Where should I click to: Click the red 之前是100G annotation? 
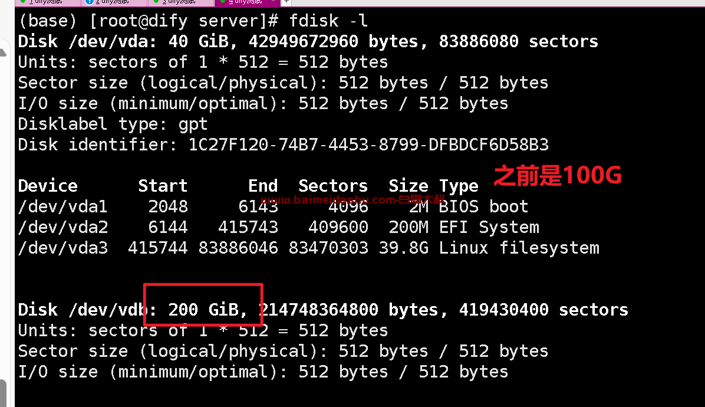558,175
